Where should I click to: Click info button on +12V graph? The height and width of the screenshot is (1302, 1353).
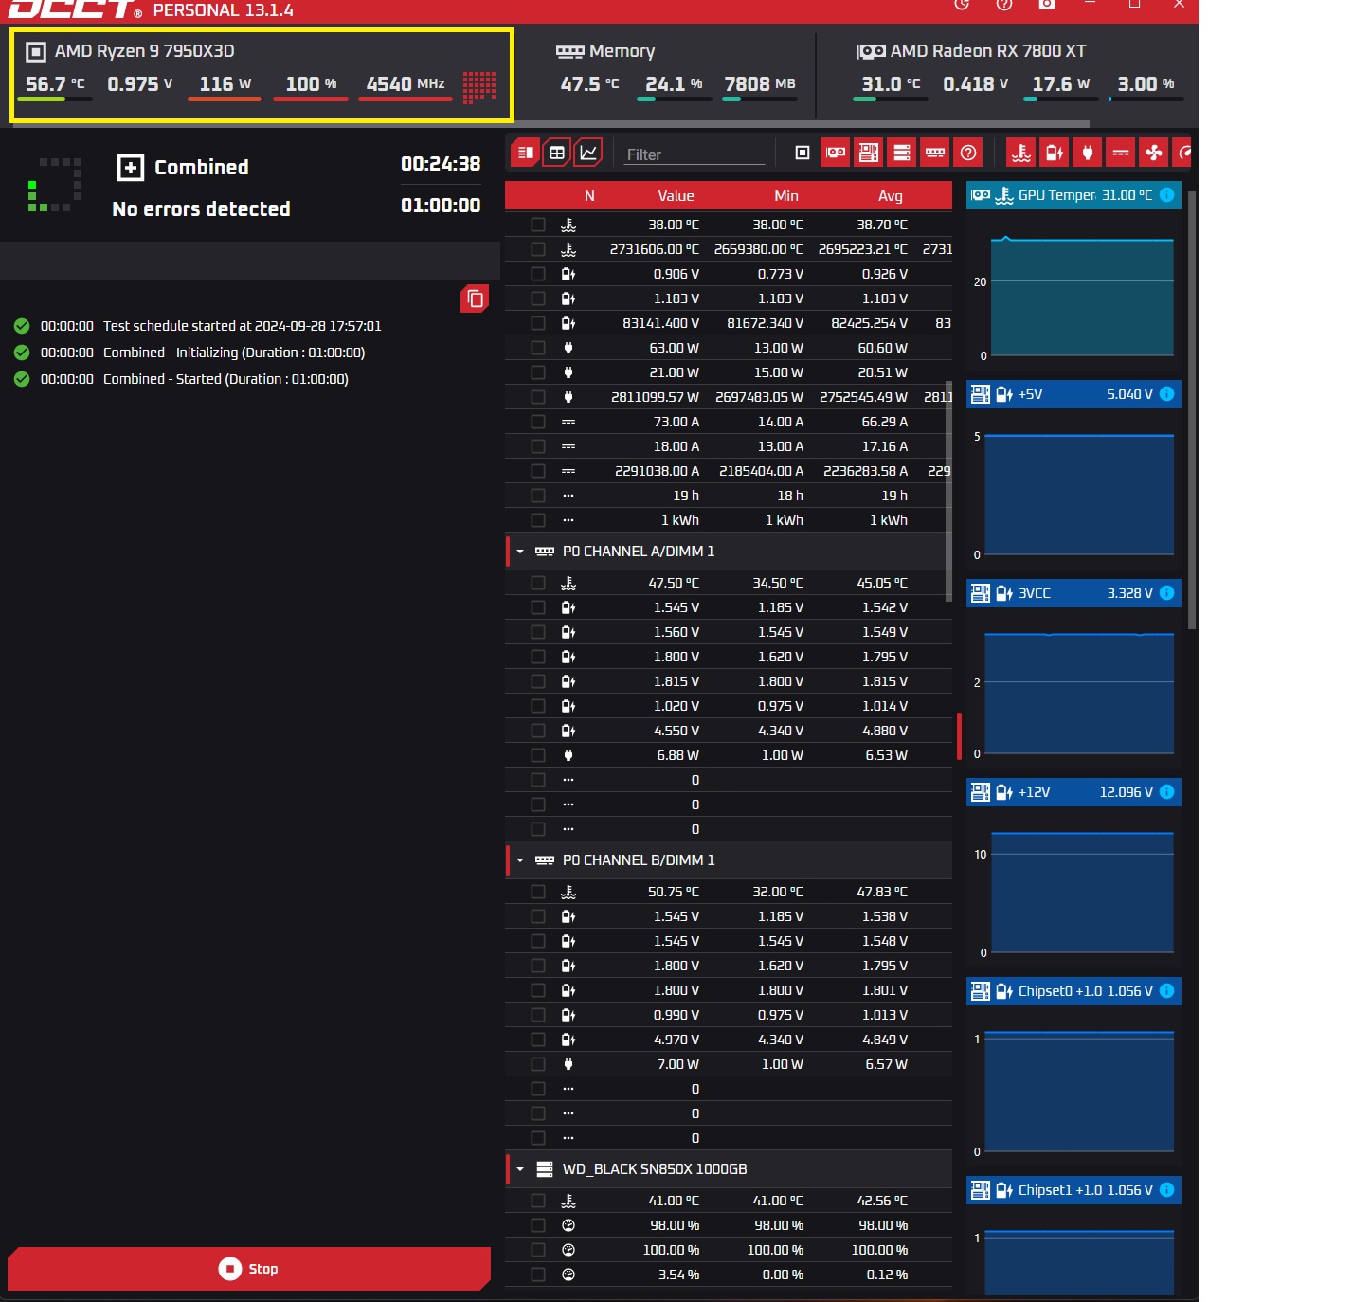point(1167,792)
